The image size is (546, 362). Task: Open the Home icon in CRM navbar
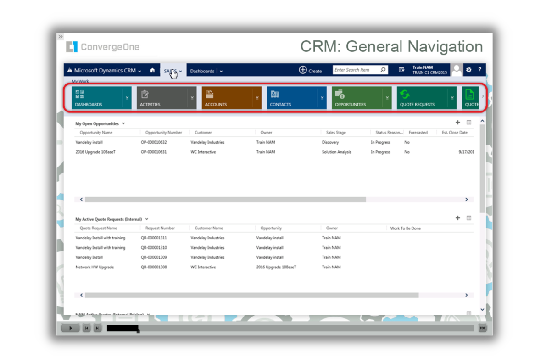152,70
